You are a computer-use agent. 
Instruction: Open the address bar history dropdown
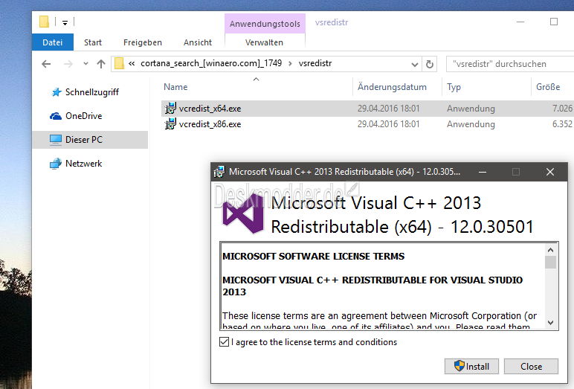414,65
